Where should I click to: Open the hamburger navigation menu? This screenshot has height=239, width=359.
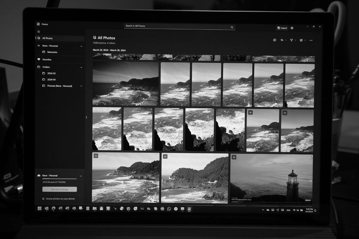coord(39,31)
